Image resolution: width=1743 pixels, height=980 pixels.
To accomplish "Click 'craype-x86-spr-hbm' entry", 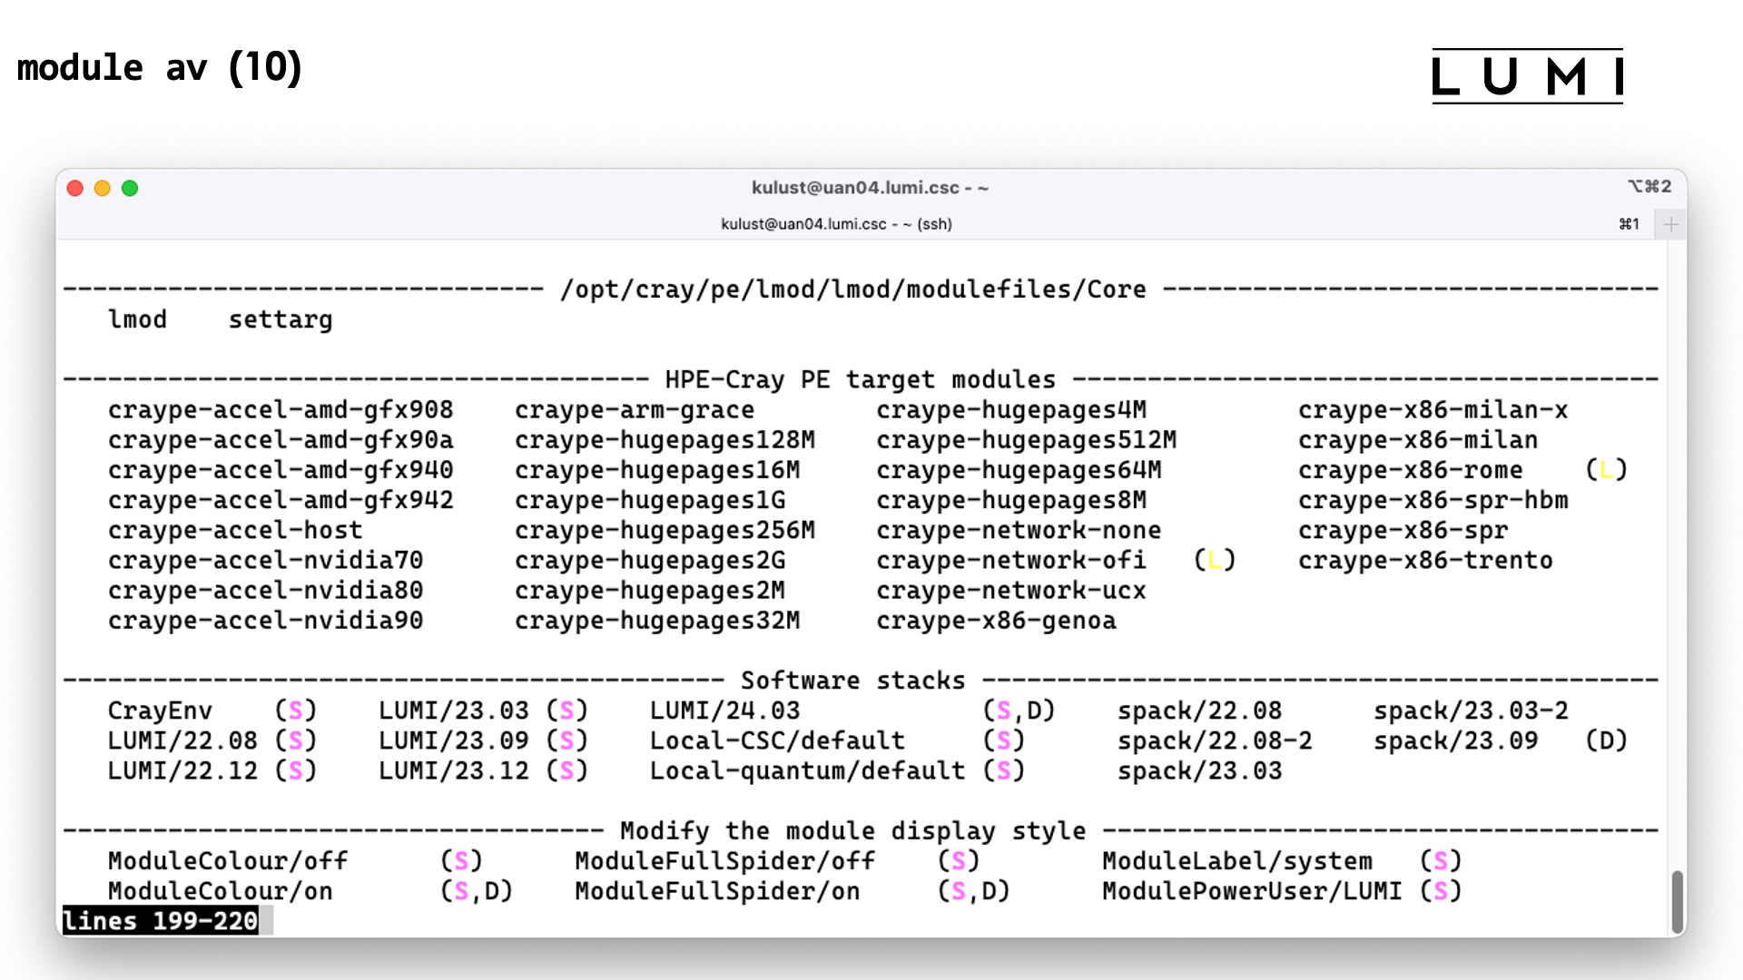I will click(1433, 500).
